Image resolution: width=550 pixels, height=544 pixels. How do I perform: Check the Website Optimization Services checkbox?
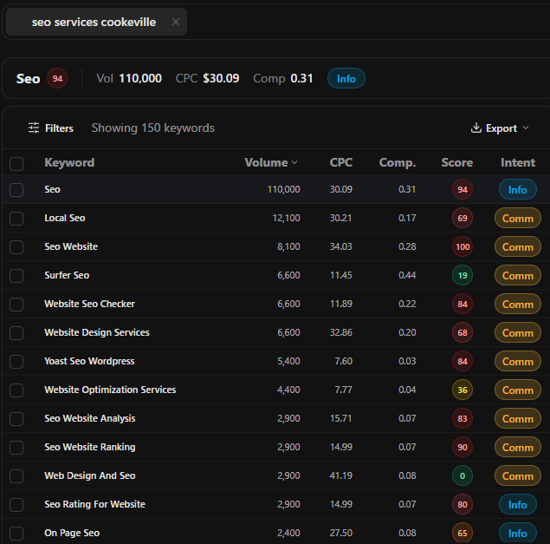[x=16, y=390]
